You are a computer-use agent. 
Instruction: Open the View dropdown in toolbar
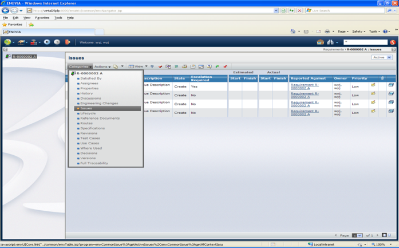point(137,66)
